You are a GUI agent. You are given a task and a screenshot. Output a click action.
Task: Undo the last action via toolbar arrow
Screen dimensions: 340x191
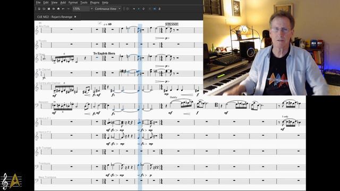point(63,9)
